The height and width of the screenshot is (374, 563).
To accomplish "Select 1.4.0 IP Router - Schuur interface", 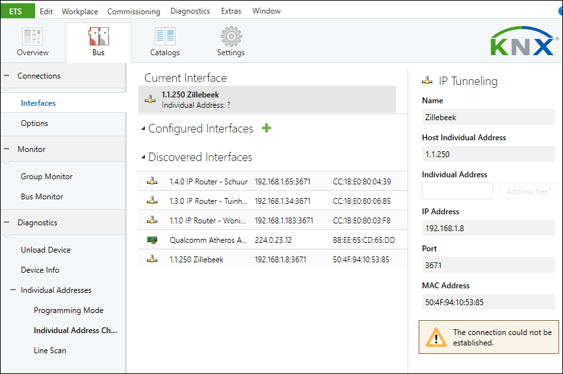I will click(208, 182).
